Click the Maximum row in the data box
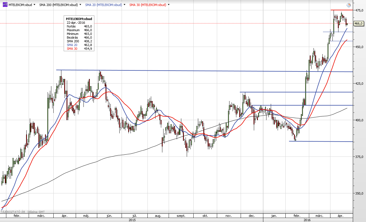The height and width of the screenshot is (222, 366). click(x=79, y=30)
